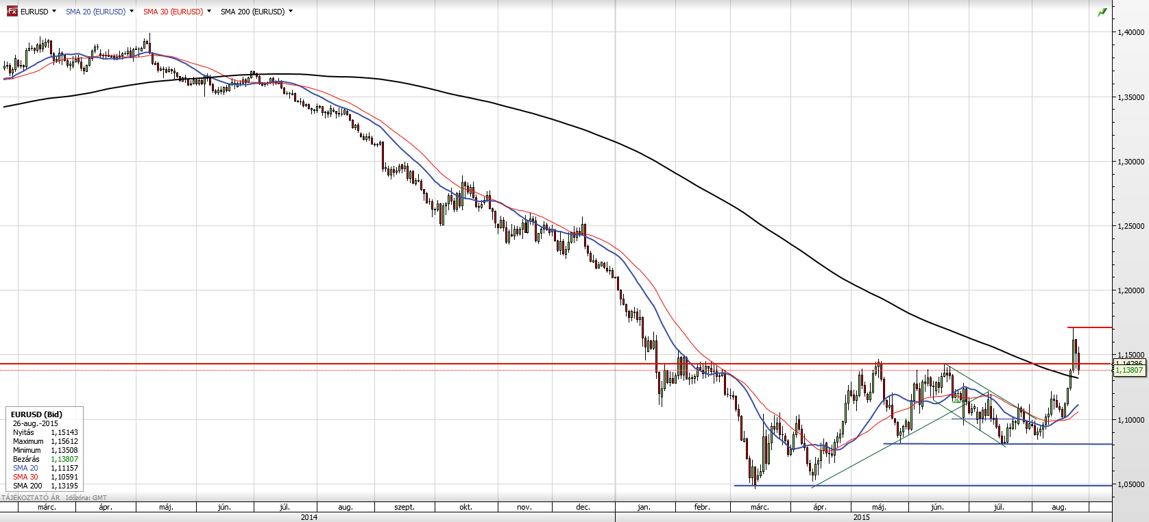Viewport: 1149px width, 522px height.
Task: Click the Nyitás value 1,15143
Action: (x=64, y=432)
